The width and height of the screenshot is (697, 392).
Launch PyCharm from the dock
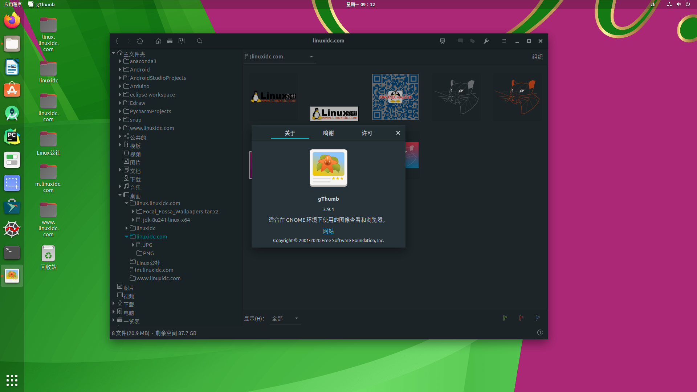pos(12,137)
